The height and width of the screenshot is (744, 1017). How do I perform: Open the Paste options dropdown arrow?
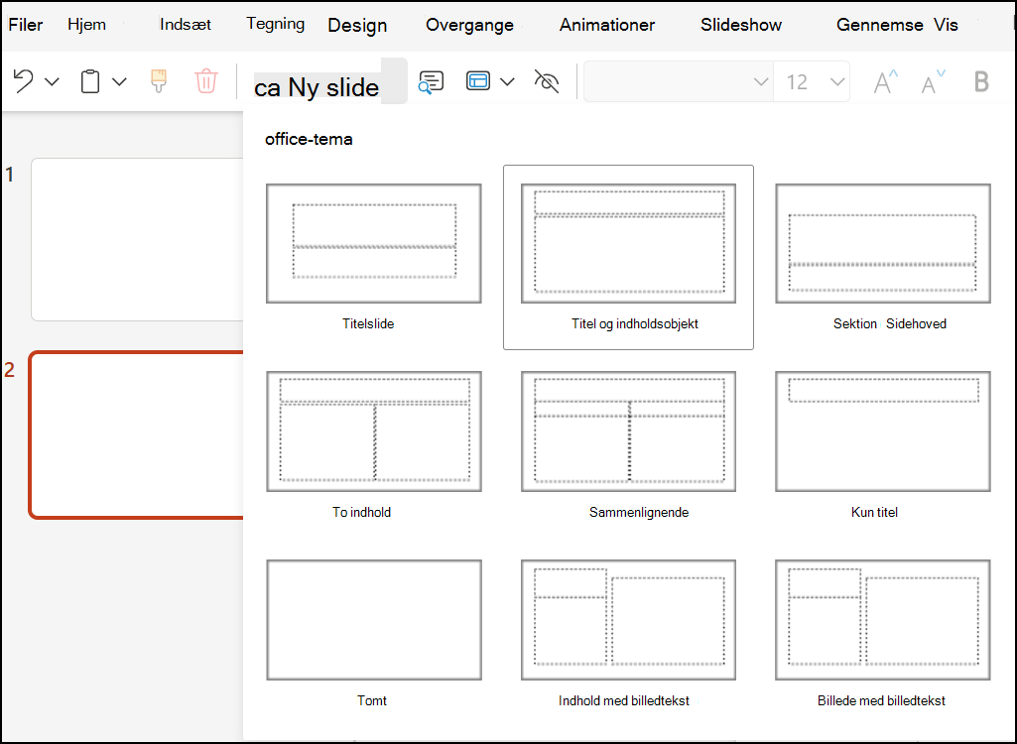pyautogui.click(x=119, y=81)
